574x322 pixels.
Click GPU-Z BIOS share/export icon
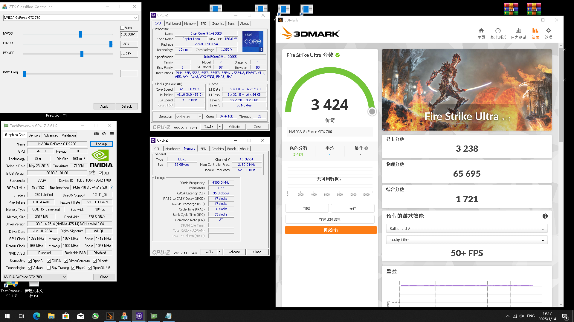point(92,173)
